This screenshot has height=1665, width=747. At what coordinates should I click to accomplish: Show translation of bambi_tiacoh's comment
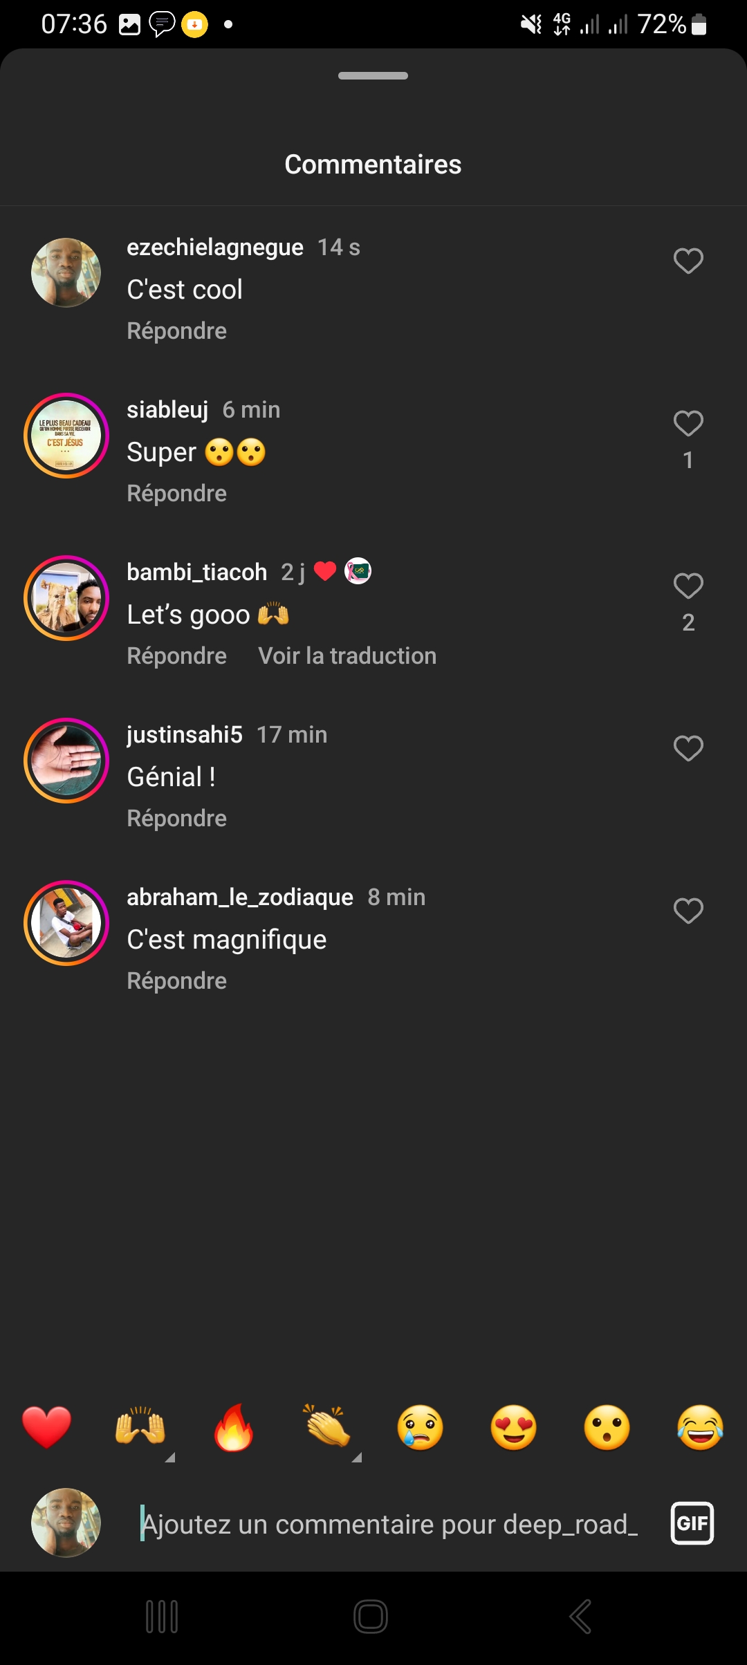coord(347,655)
